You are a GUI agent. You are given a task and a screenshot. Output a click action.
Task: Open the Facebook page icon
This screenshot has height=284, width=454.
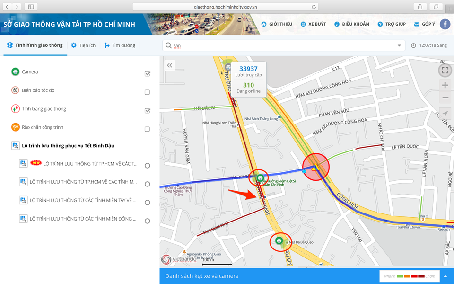(x=445, y=24)
